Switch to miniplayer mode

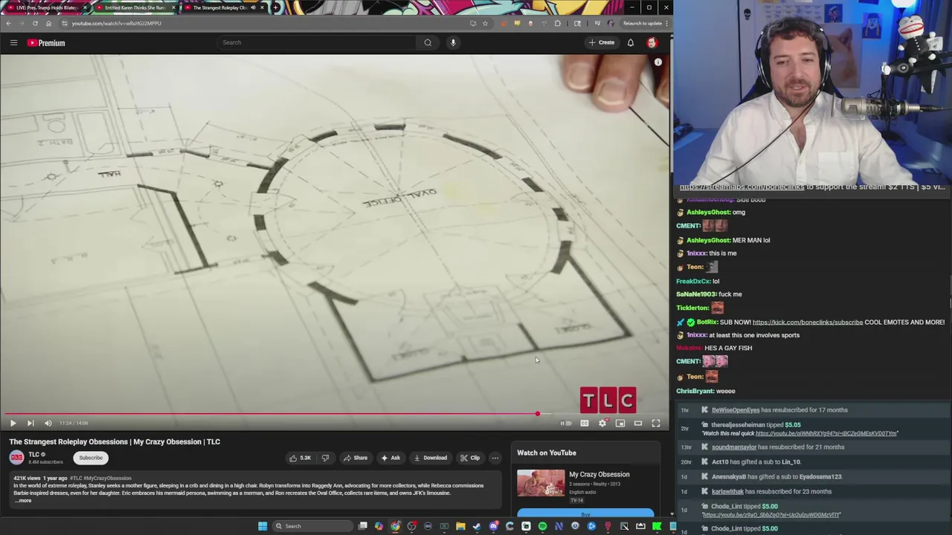tap(620, 423)
